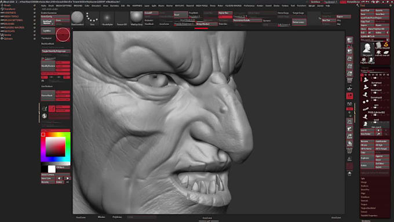The image size is (394, 222).
Task: Open the Render menu
Action: click(260, 6)
